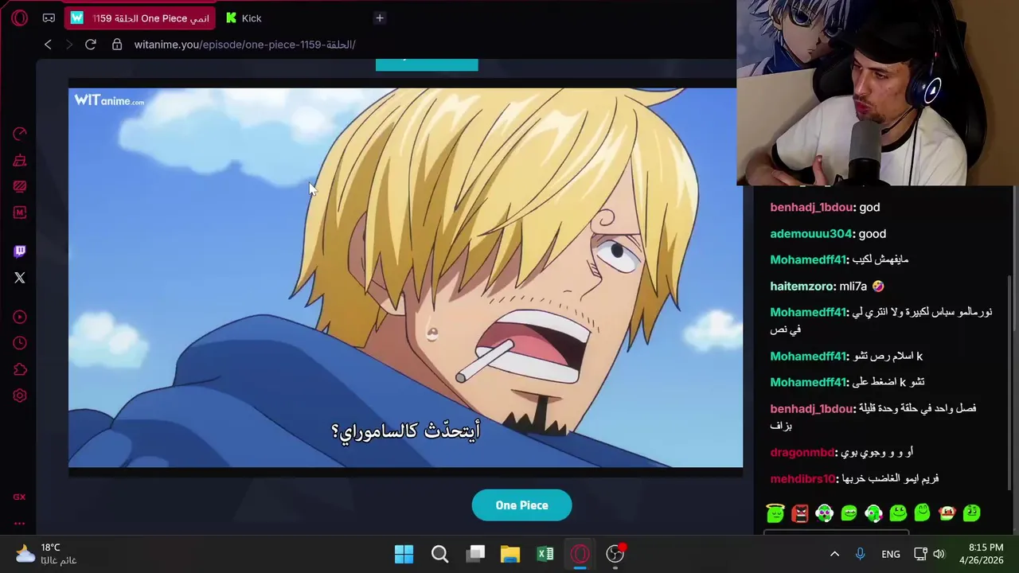Open GX Mods 'M' sidebar icon
The width and height of the screenshot is (1019, 573).
click(x=20, y=212)
